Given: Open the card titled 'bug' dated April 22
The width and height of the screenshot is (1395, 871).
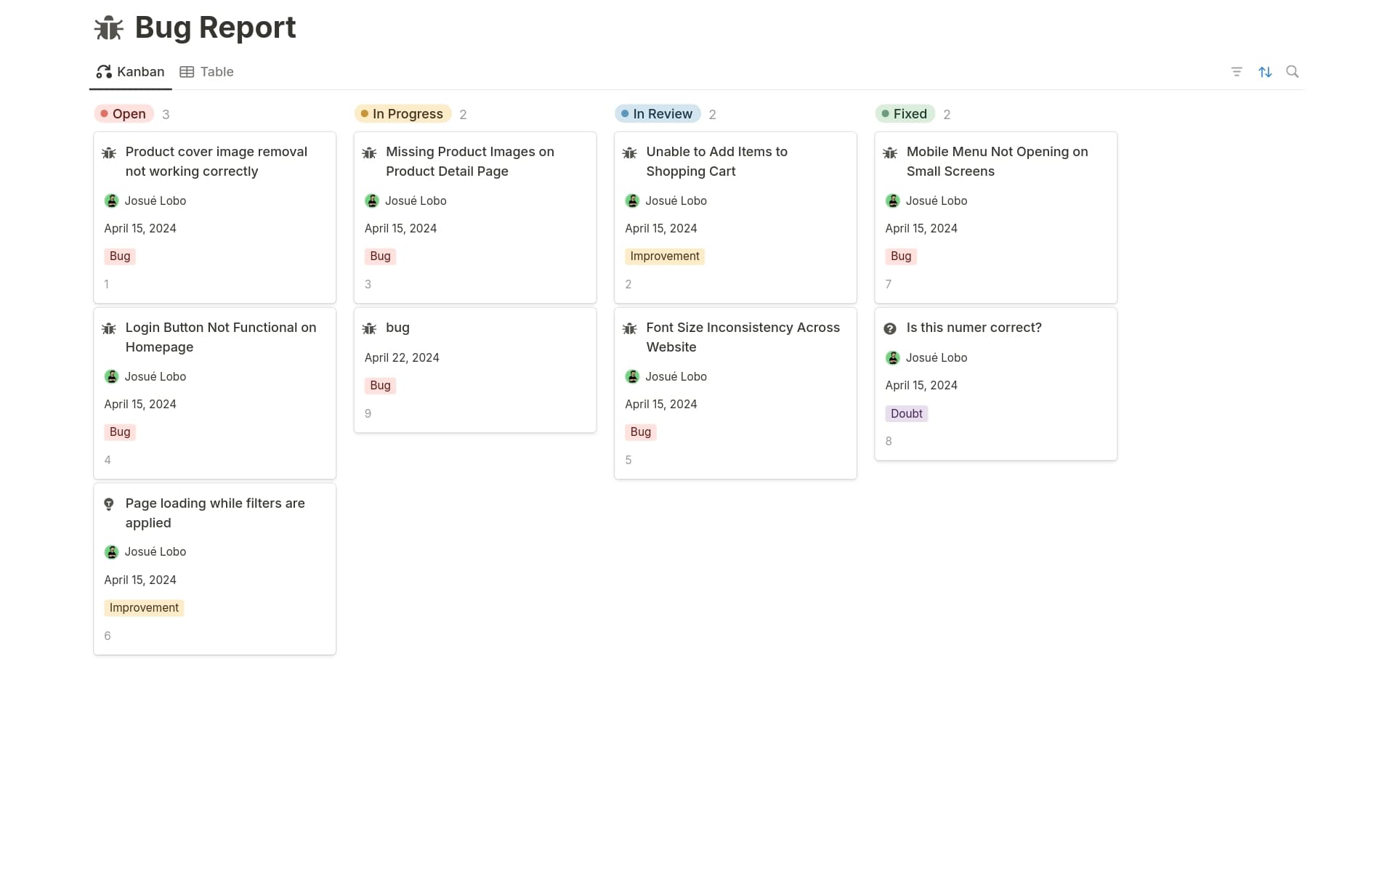Looking at the screenshot, I should (397, 328).
